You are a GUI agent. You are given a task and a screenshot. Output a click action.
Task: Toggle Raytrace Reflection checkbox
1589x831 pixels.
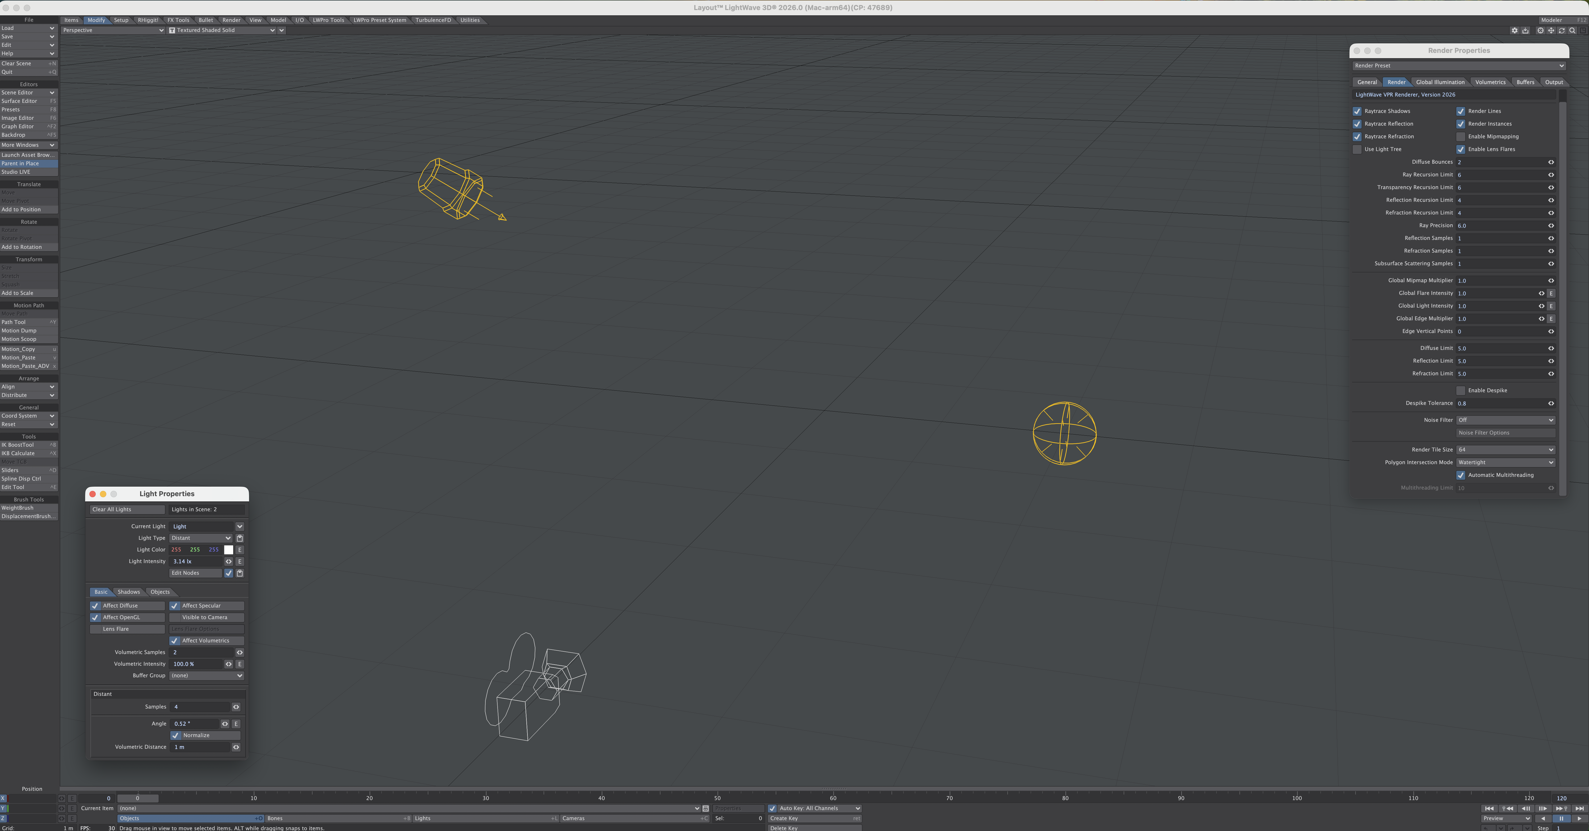click(x=1357, y=124)
